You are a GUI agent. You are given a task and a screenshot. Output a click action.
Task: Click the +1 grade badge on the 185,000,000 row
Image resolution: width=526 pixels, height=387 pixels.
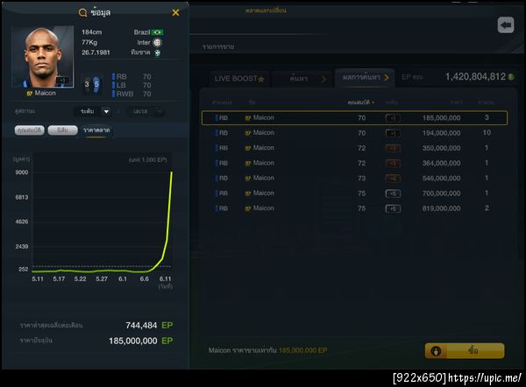click(x=393, y=118)
